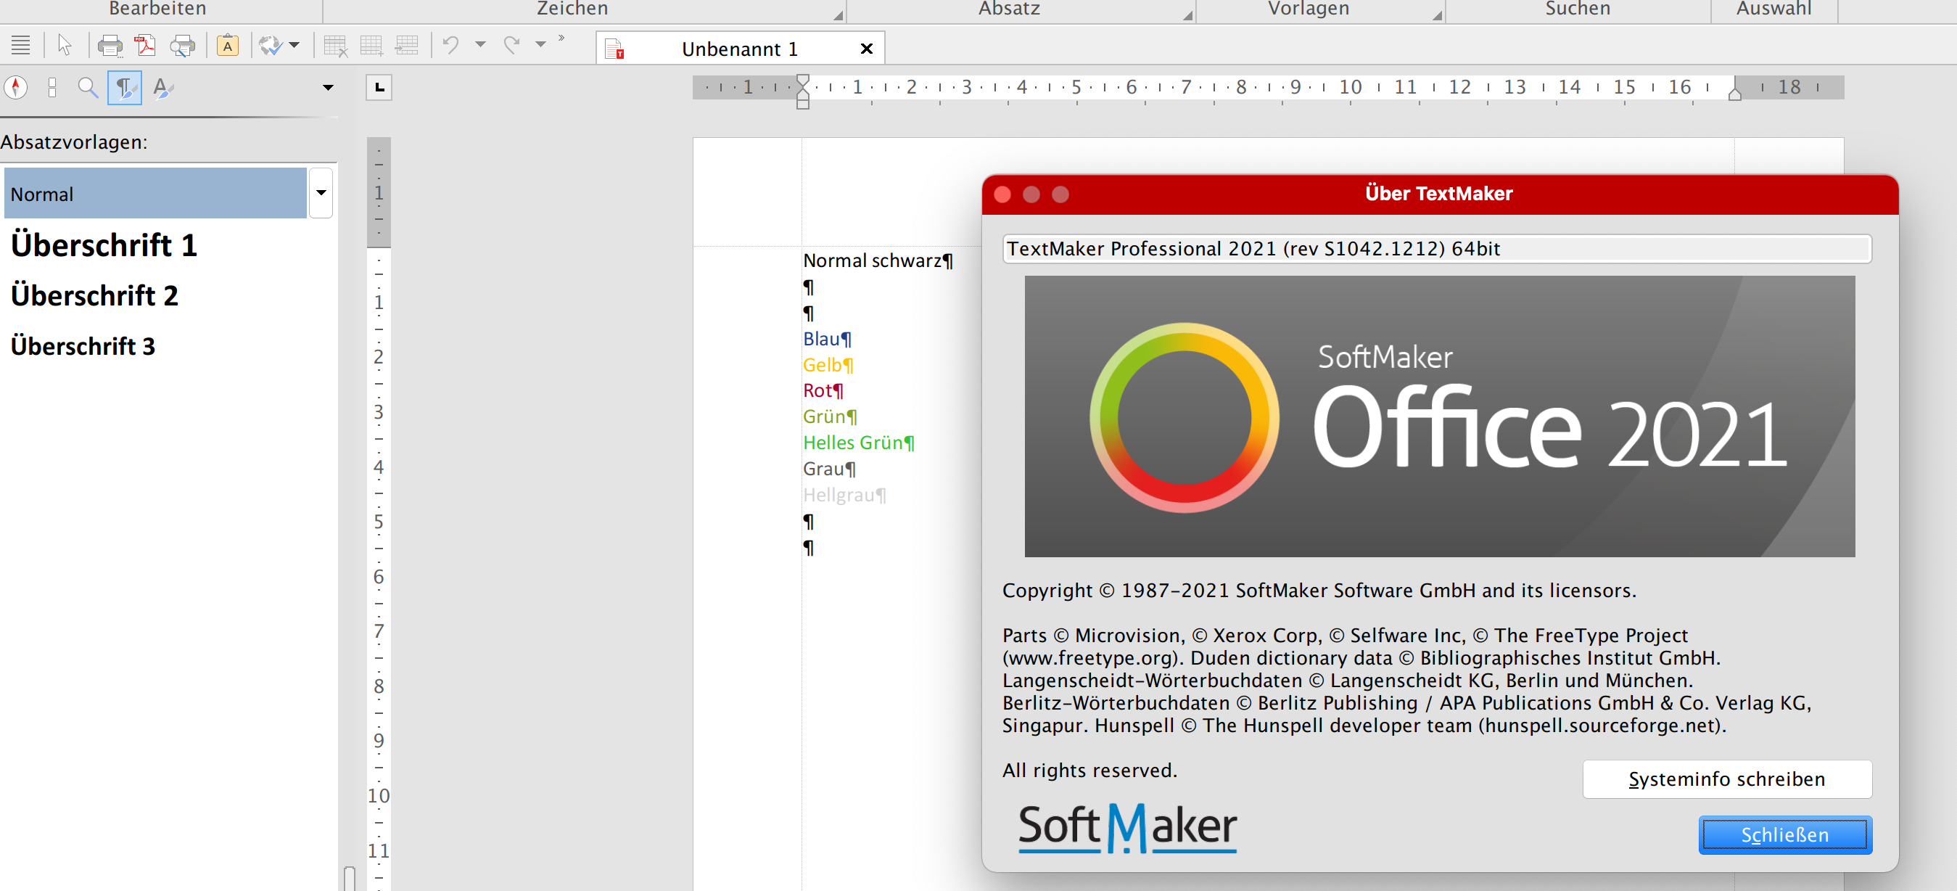
Task: Click the 'Hellgrau' text line
Action: 844,494
